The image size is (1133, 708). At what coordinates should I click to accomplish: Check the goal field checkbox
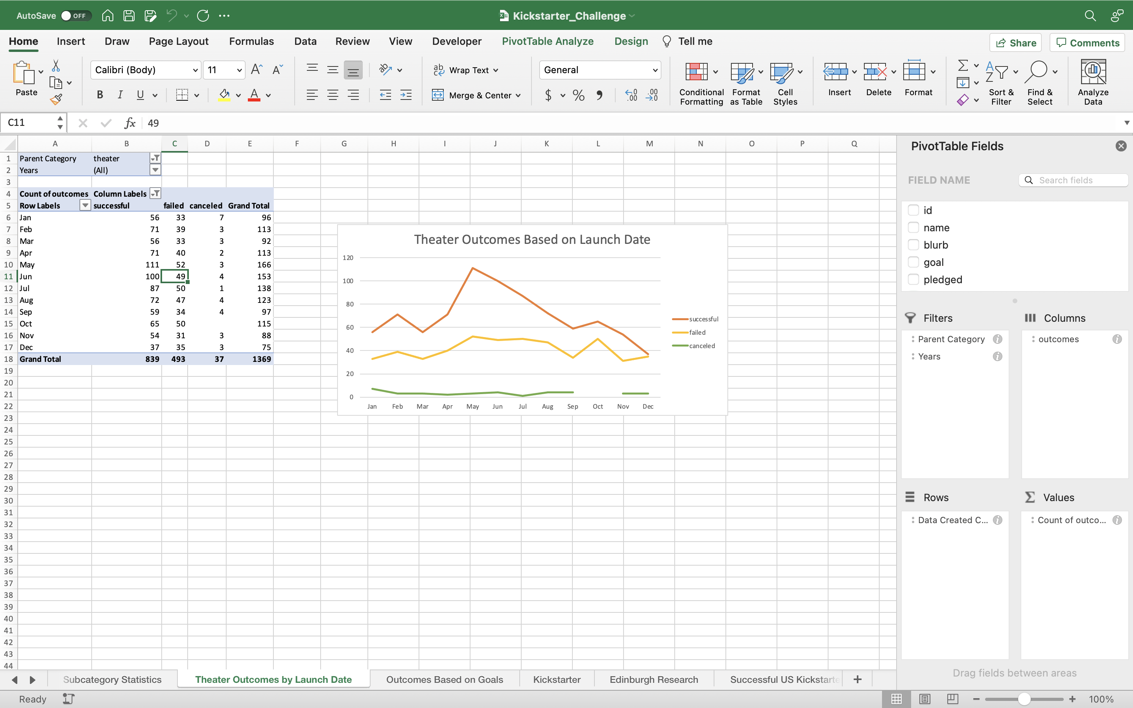coord(913,262)
